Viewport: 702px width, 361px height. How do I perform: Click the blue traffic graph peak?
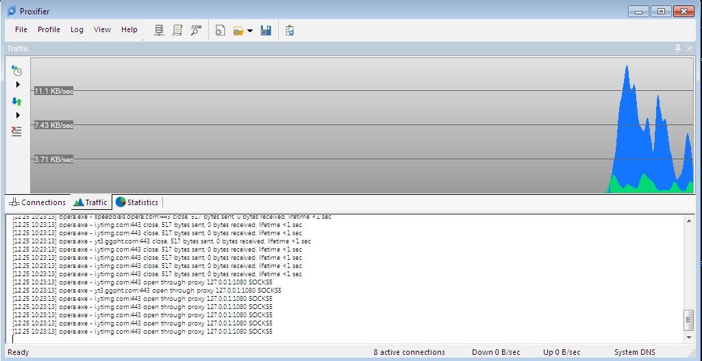[x=627, y=68]
